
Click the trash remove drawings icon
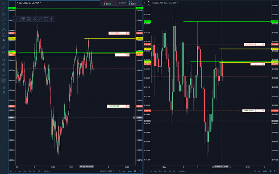(4, 93)
